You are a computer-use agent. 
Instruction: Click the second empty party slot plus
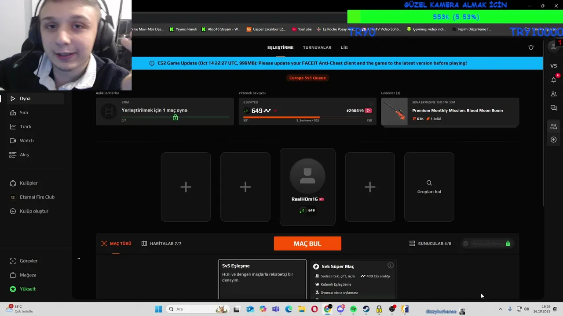[x=245, y=187]
